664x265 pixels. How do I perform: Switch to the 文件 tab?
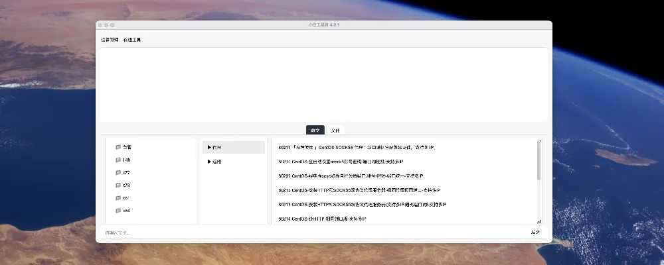(x=335, y=130)
